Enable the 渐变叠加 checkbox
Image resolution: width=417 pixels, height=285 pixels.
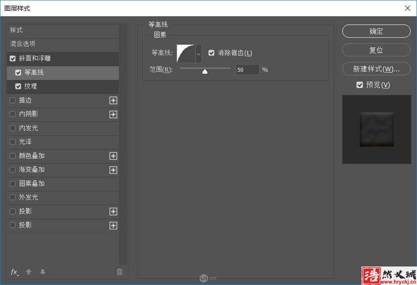click(13, 170)
